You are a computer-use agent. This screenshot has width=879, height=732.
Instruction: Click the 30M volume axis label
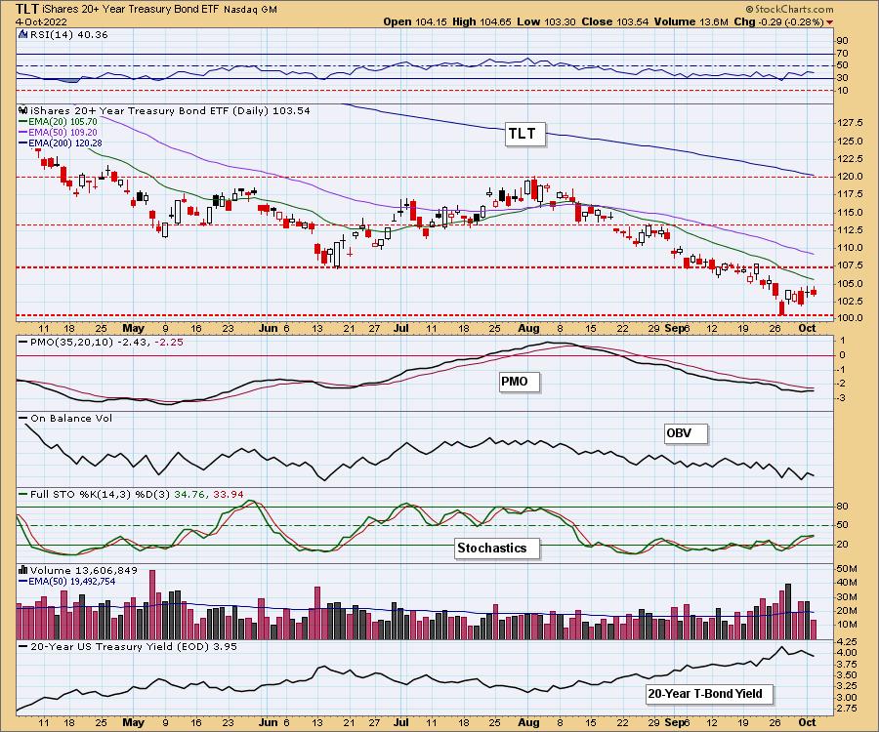coord(847,597)
